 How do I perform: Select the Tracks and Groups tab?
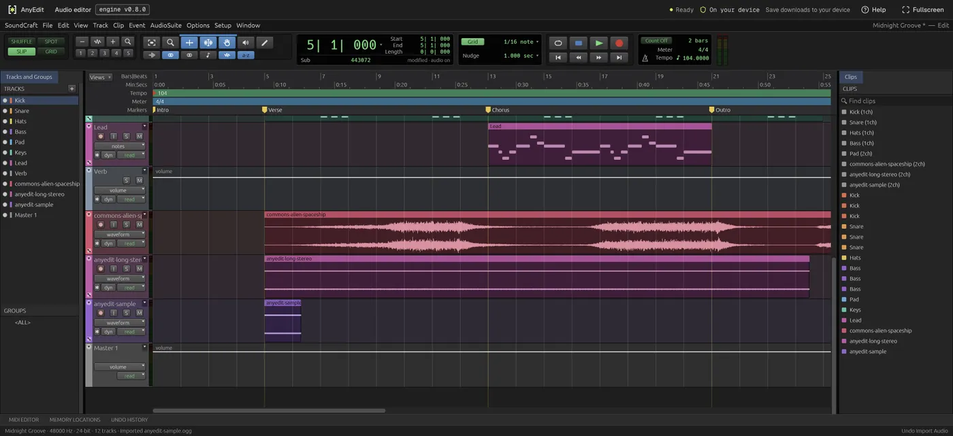[29, 77]
